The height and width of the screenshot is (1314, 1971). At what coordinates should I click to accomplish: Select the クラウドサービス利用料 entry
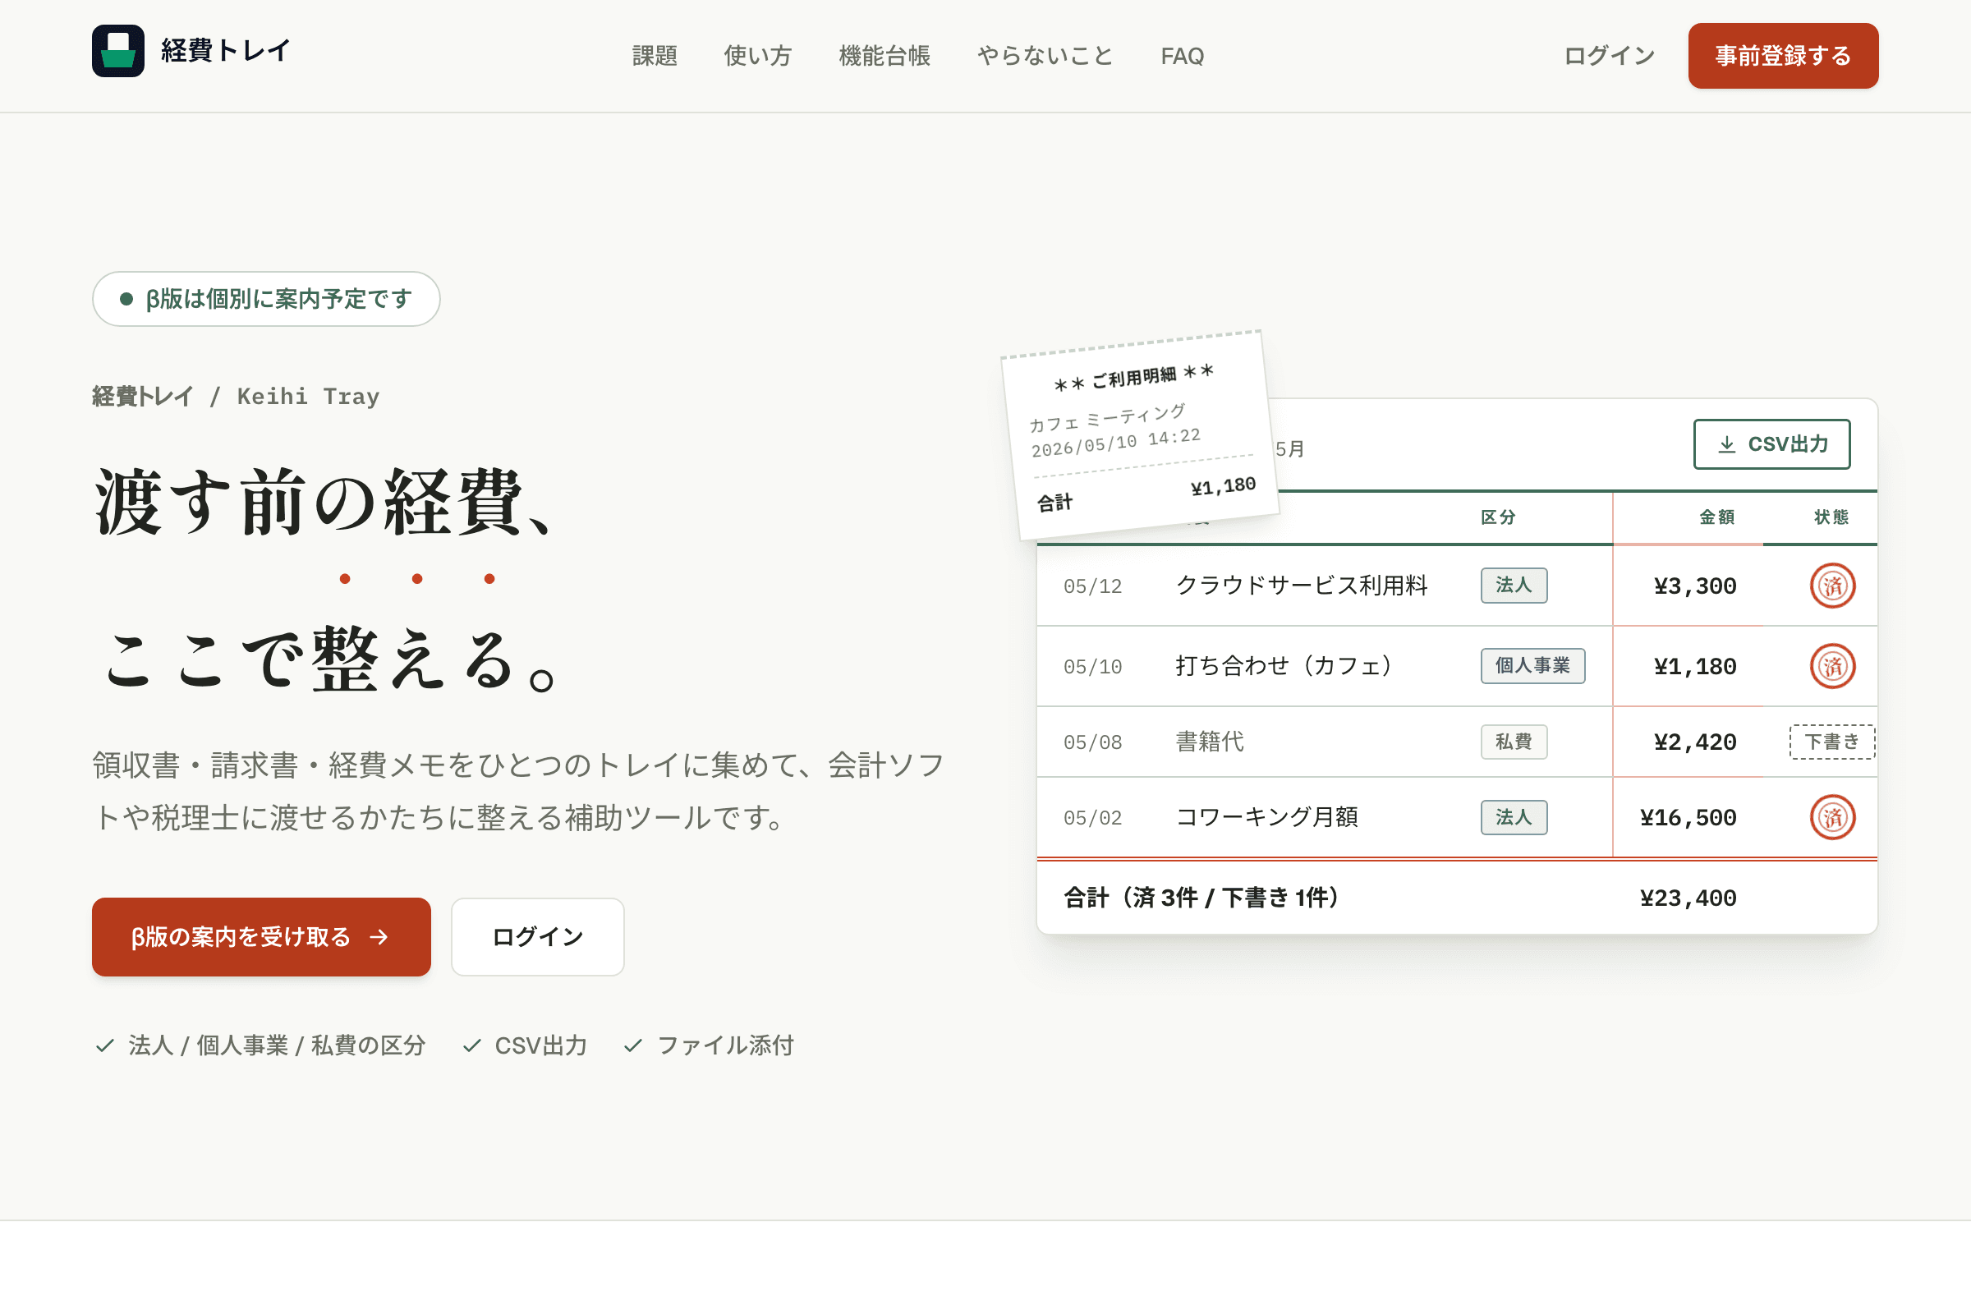pos(1456,586)
